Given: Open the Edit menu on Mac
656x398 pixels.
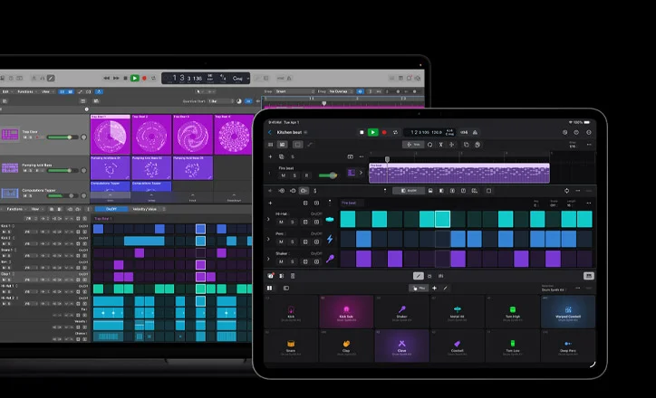Looking at the screenshot, I should [x=6, y=91].
